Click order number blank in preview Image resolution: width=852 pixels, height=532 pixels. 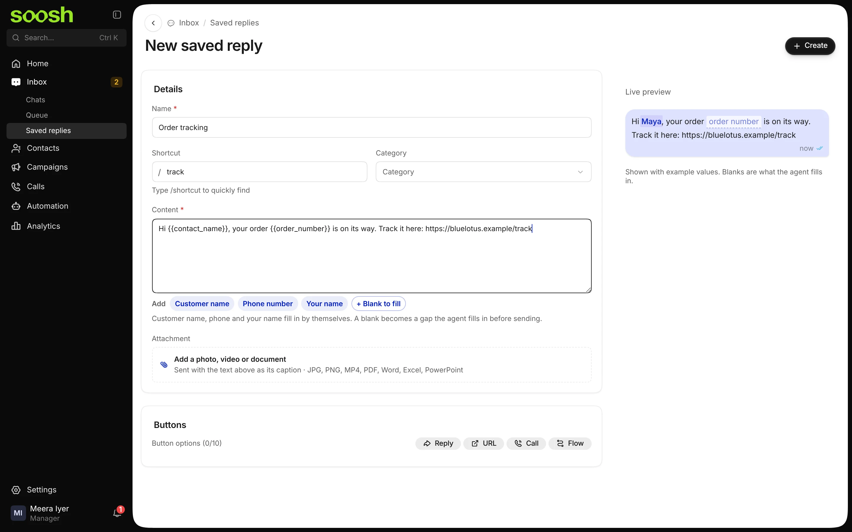pyautogui.click(x=734, y=121)
